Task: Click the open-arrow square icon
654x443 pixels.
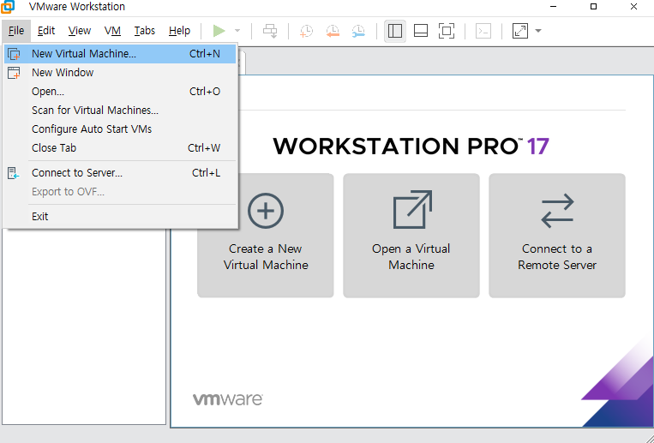Action: click(412, 209)
